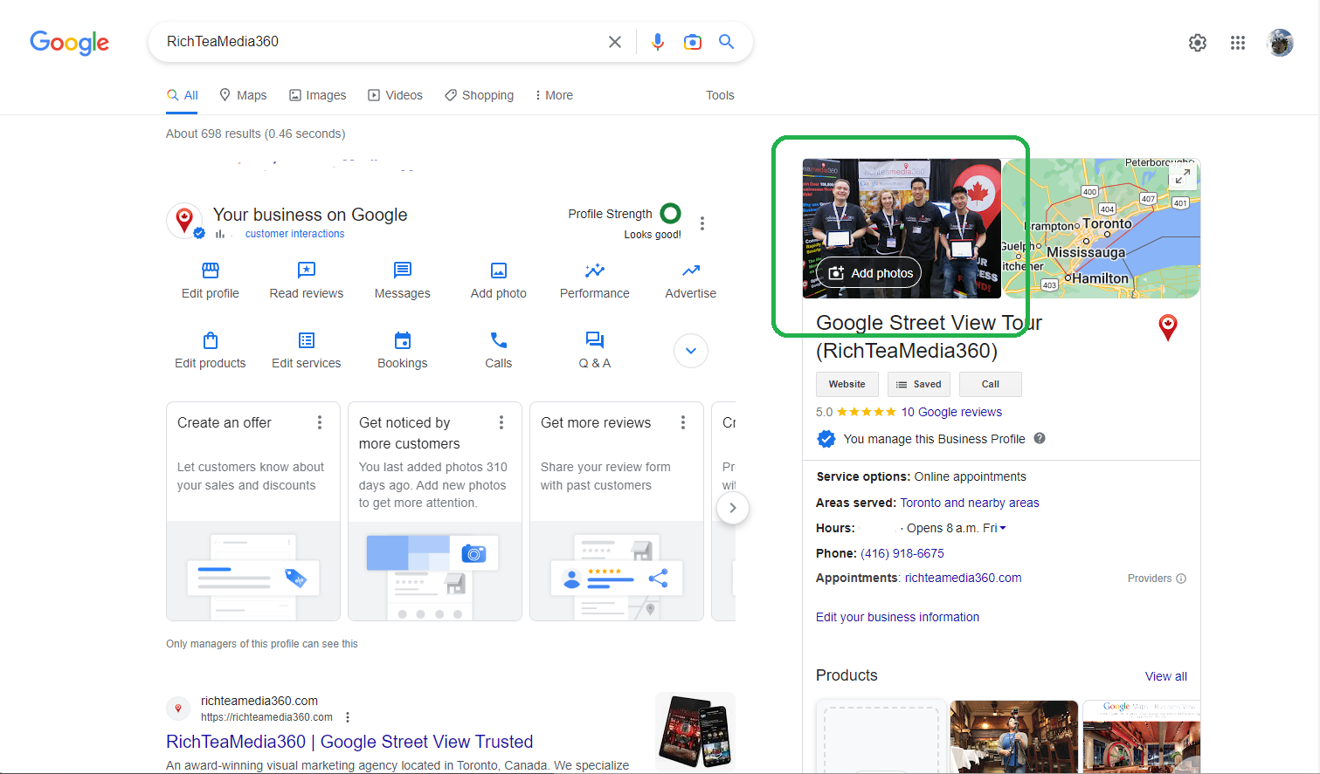The width and height of the screenshot is (1320, 774).
Task: Open search Tools
Action: point(720,95)
